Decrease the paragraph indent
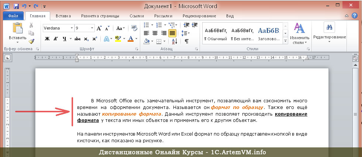This screenshot has width=362, height=157. 186,25
